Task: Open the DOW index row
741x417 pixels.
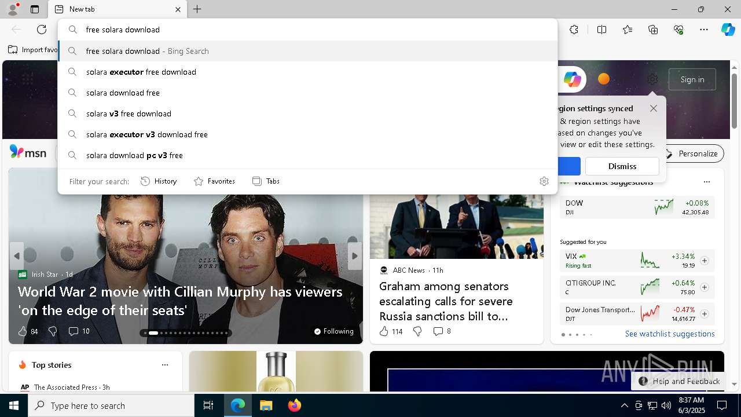Action: tap(637, 207)
